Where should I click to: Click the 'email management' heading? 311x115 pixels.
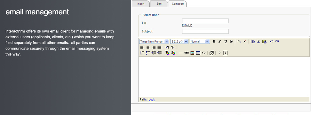click(37, 12)
